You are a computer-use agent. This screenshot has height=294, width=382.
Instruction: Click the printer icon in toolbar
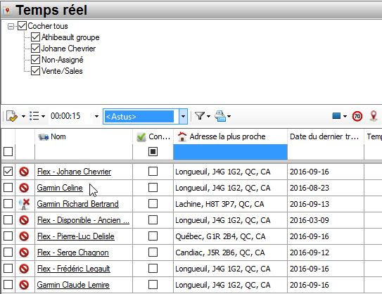pos(220,116)
